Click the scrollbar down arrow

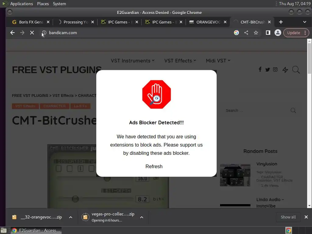tap(309, 206)
